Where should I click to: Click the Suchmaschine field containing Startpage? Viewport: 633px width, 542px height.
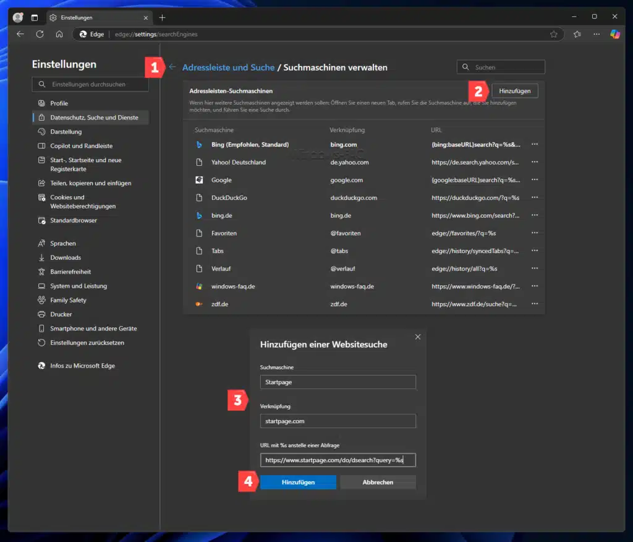pyautogui.click(x=338, y=382)
